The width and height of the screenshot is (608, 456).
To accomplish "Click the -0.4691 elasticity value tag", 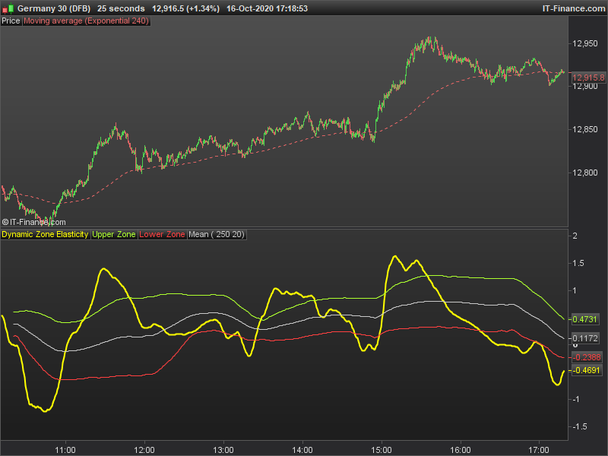I will 587,370.
